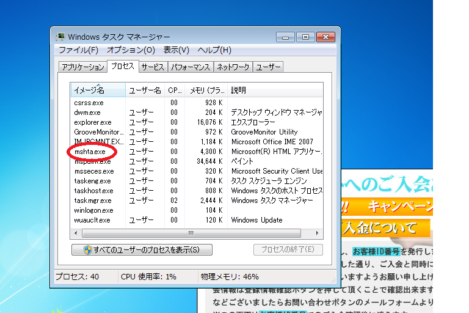Click the GrooveMonitor Utility description
Image resolution: width=469 pixels, height=313 pixels.
click(264, 132)
